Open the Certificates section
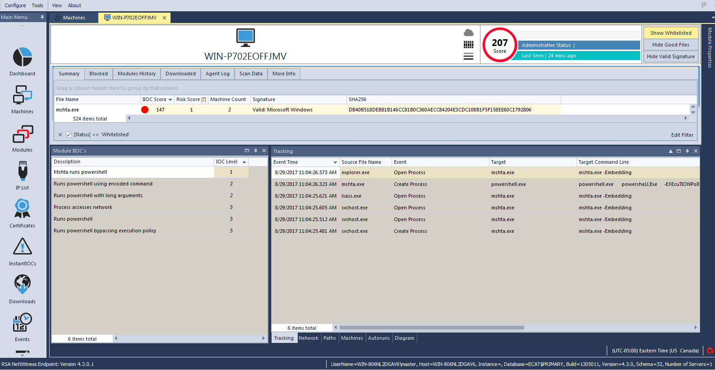Screen dimensions: 715x370 [x=23, y=209]
